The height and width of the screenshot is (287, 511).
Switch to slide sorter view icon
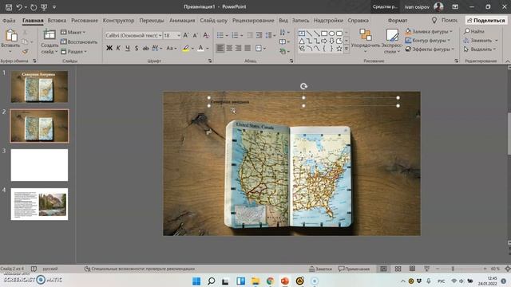click(398, 269)
